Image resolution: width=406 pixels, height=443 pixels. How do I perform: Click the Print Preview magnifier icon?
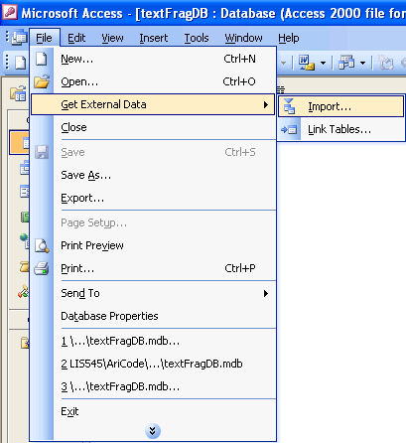[42, 245]
